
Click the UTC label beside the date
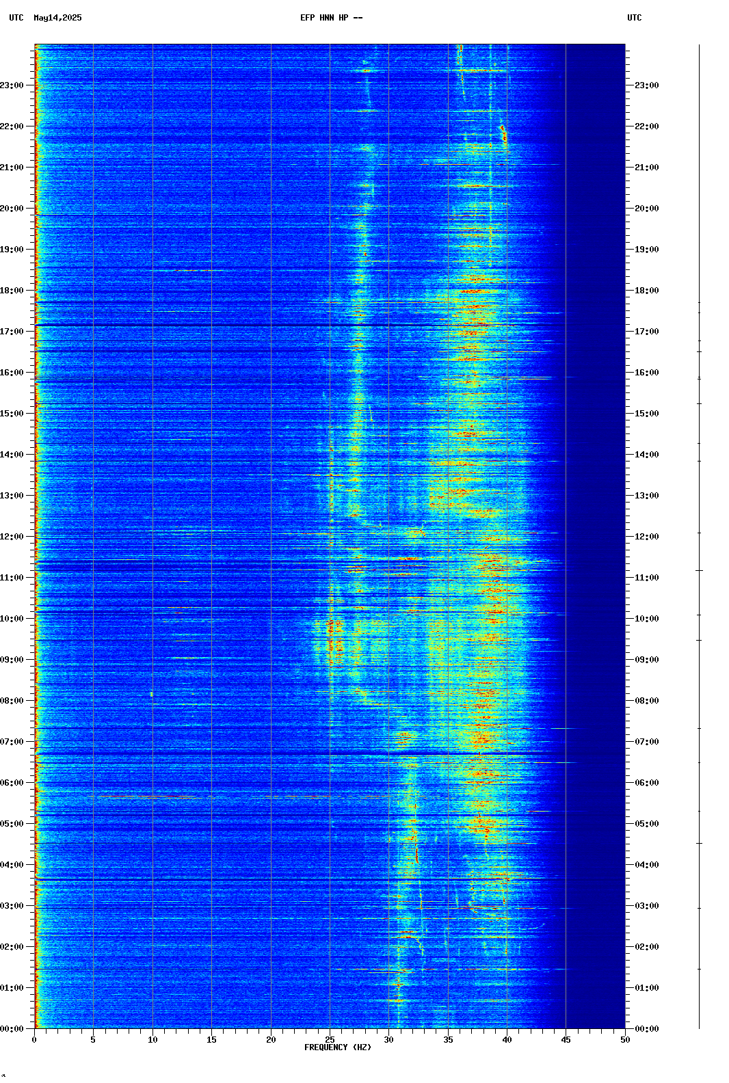pos(16,18)
